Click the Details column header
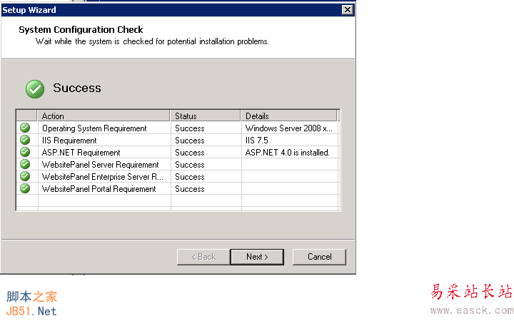 (x=289, y=116)
